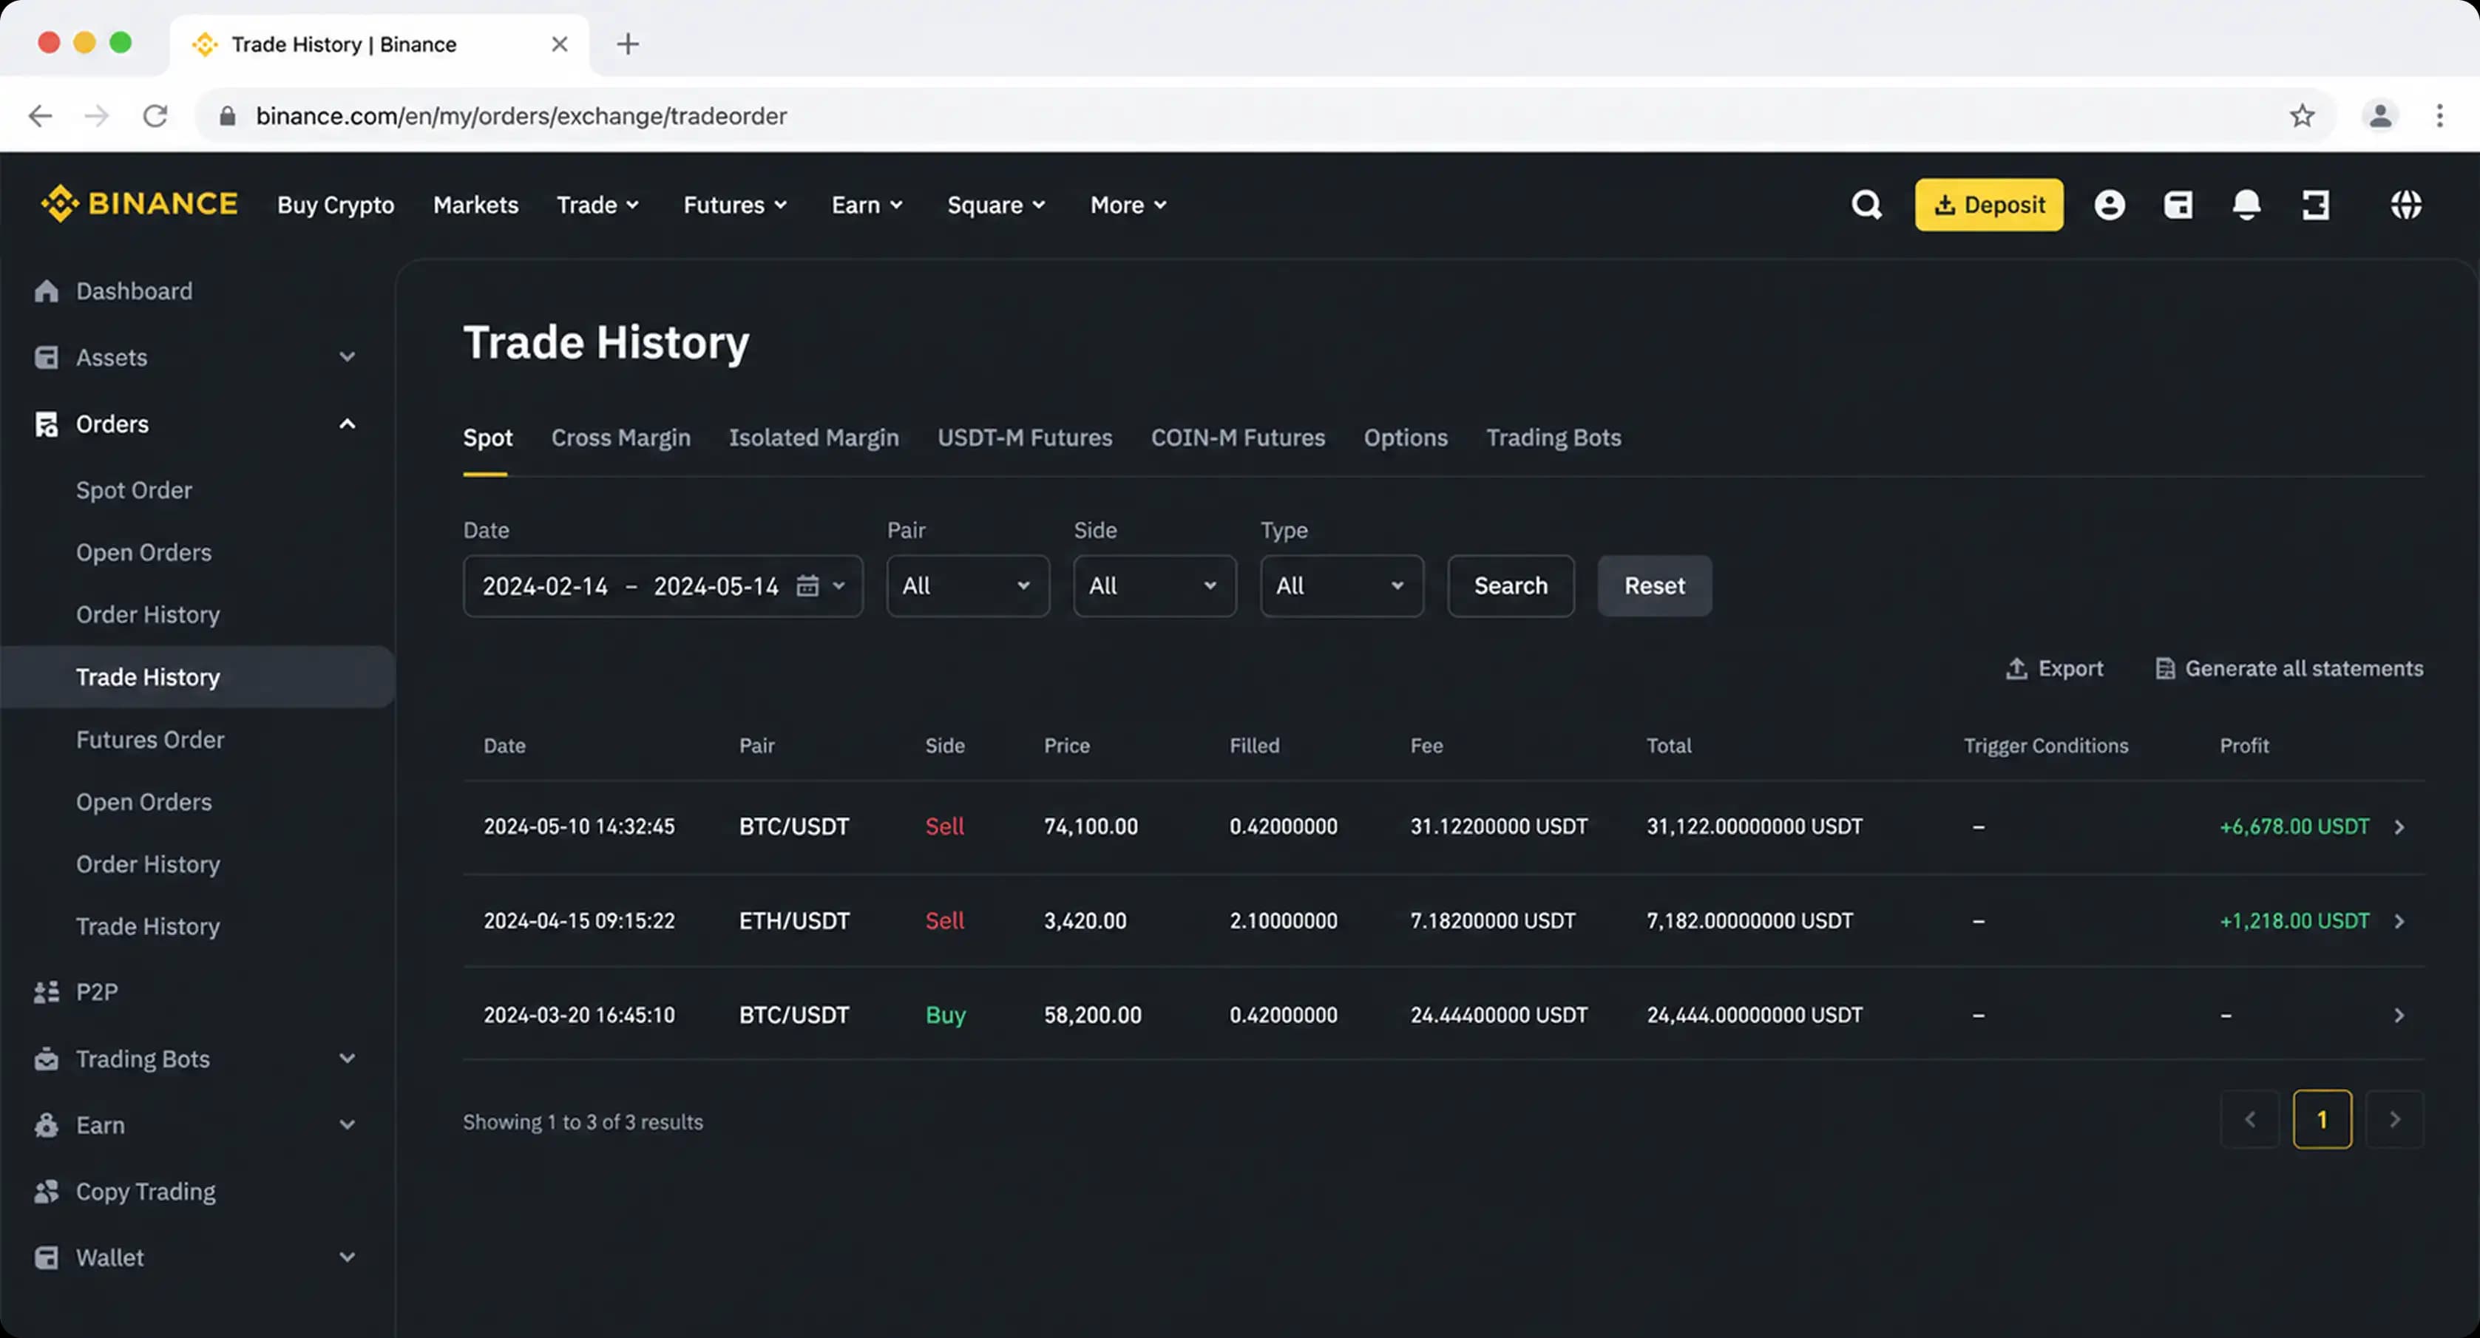Image resolution: width=2480 pixels, height=1338 pixels.
Task: Switch to the Trading Bots tab
Action: pos(1553,438)
